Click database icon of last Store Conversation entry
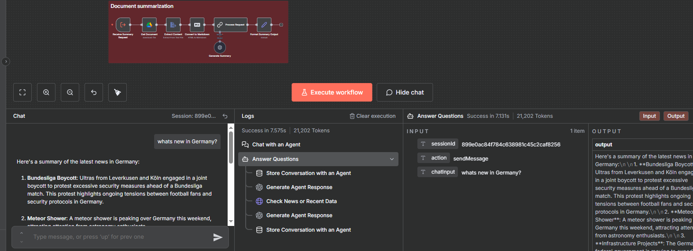The height and width of the screenshot is (251, 693). 259,230
